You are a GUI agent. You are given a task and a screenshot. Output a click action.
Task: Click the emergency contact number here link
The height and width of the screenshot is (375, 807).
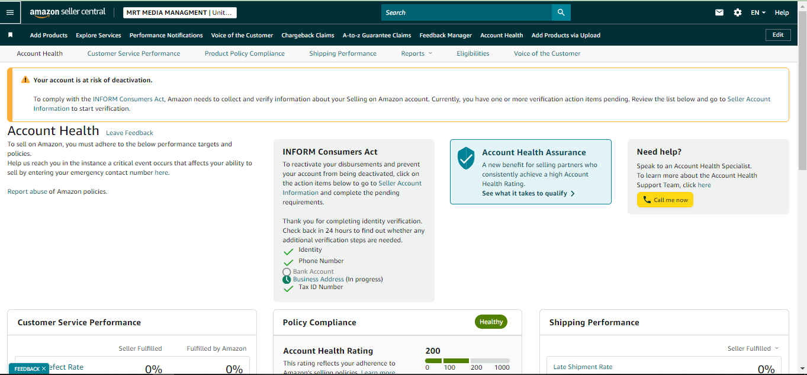click(x=162, y=172)
